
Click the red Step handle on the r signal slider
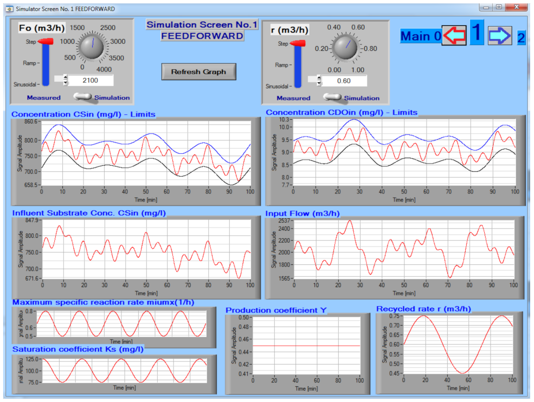(297, 43)
